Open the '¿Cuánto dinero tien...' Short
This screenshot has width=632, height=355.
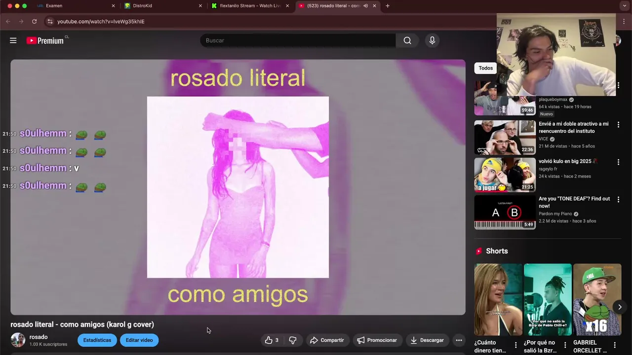[x=498, y=299]
